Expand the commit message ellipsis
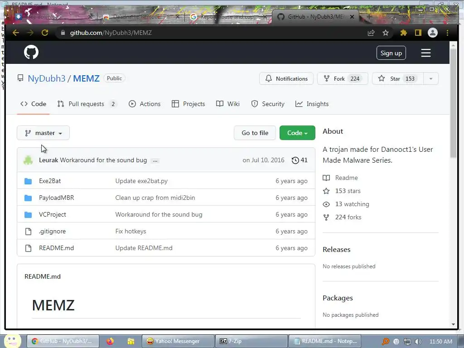This screenshot has height=348, width=464. tap(155, 161)
